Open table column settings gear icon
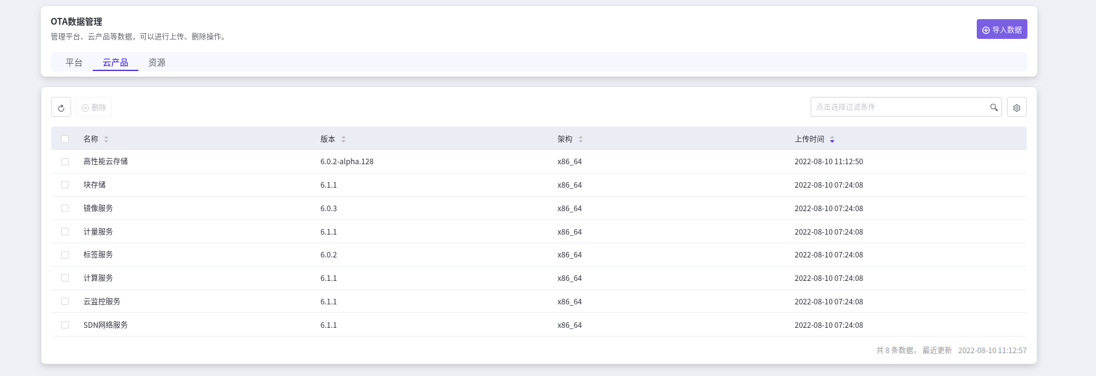The image size is (1096, 376). (x=1016, y=107)
